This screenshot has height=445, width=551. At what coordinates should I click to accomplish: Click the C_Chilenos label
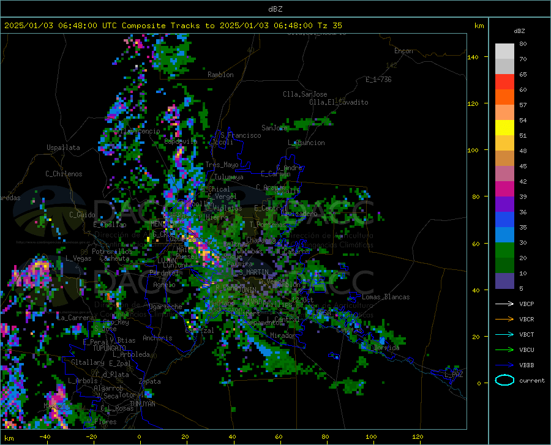pyautogui.click(x=64, y=174)
